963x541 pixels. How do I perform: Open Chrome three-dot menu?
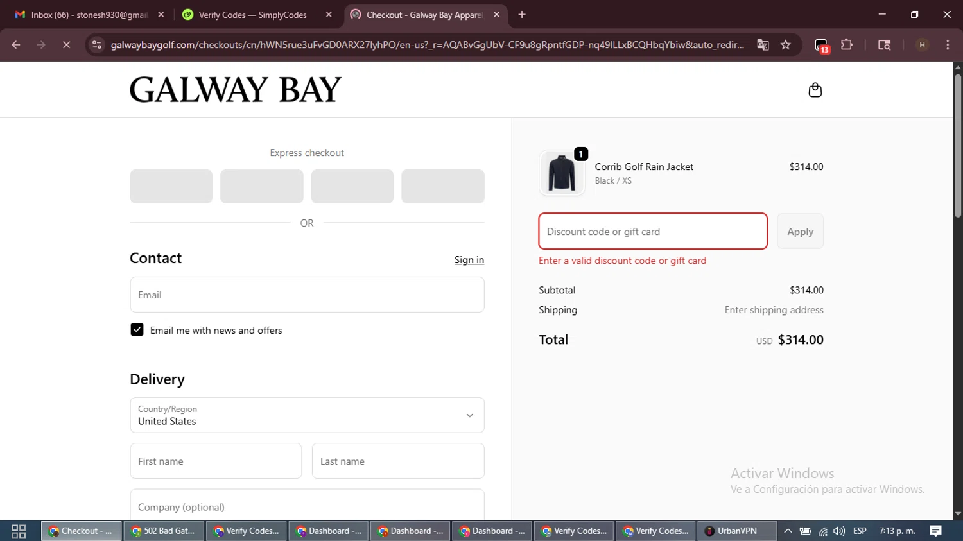pyautogui.click(x=948, y=45)
